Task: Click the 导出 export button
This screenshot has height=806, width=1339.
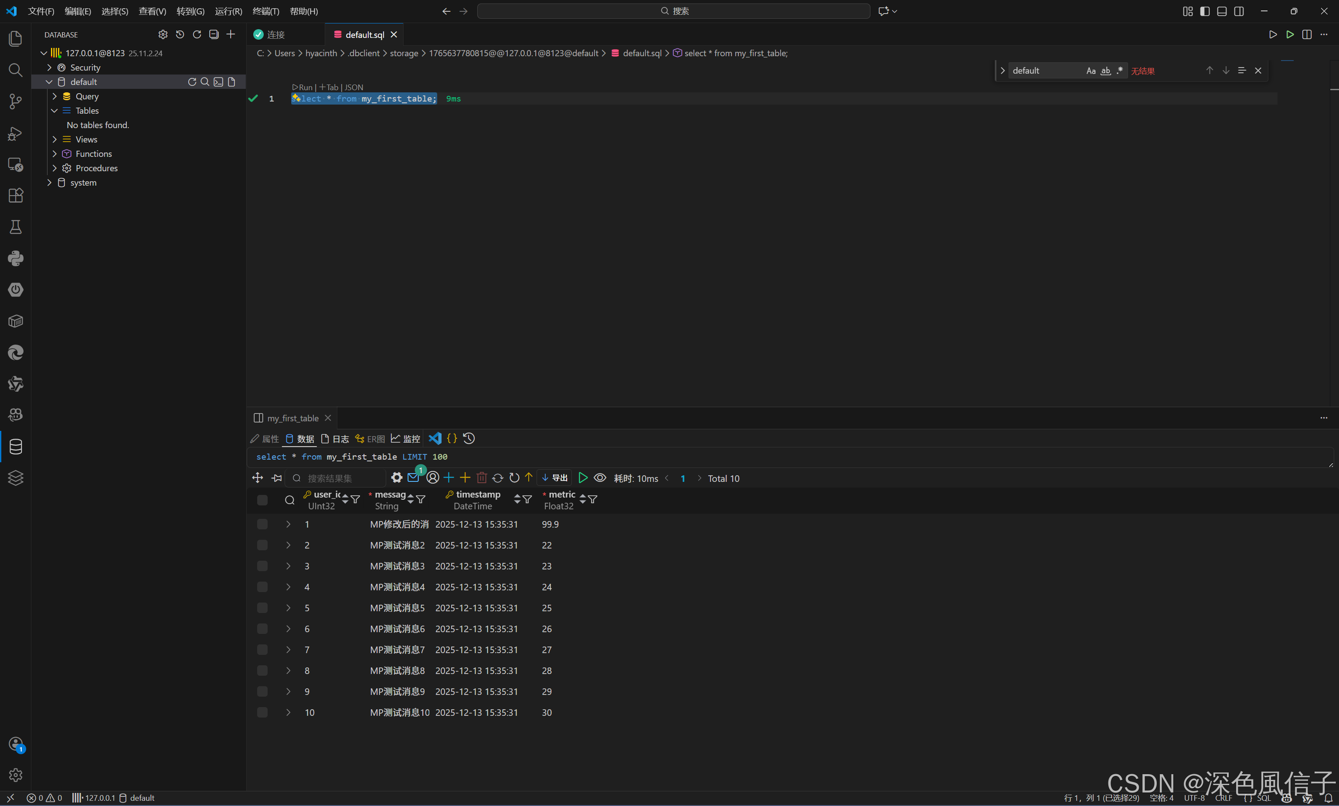Action: pos(555,478)
